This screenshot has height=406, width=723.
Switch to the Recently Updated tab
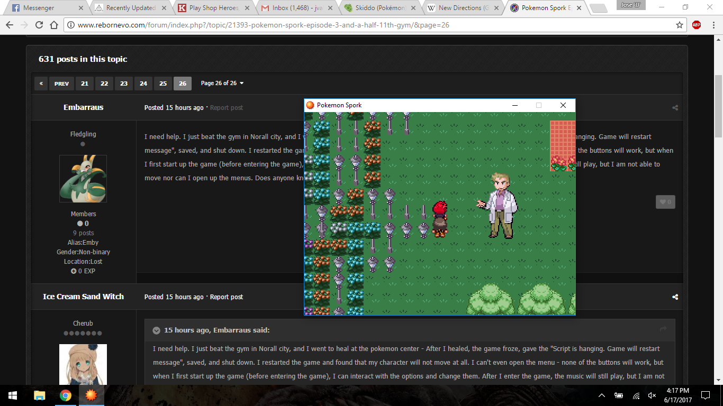pos(130,8)
